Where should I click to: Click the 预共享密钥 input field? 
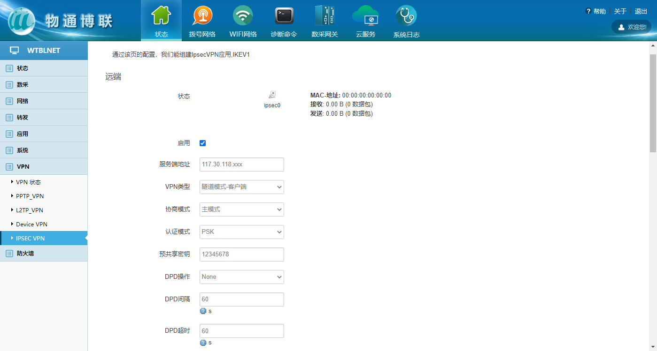(x=241, y=254)
